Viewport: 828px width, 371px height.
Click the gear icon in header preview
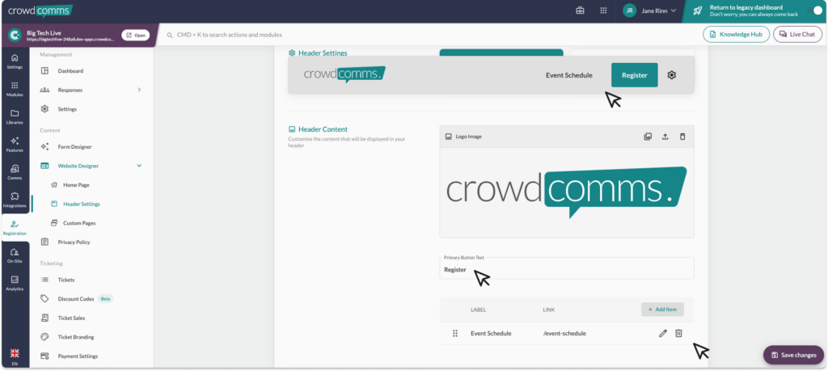pyautogui.click(x=671, y=75)
